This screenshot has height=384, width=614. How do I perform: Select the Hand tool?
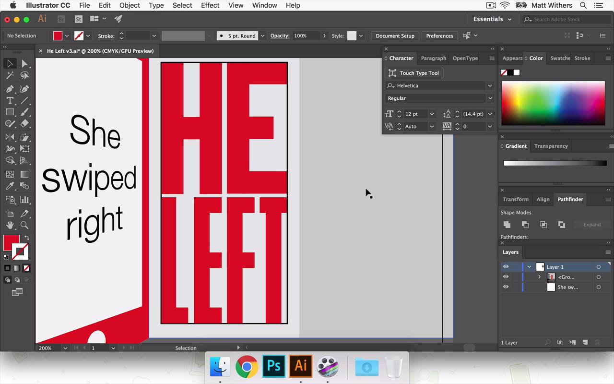10,225
